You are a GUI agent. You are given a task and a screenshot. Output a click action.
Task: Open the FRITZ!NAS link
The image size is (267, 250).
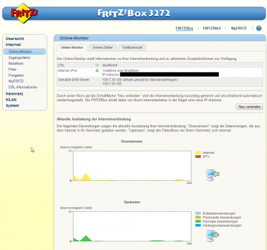[x=212, y=29]
